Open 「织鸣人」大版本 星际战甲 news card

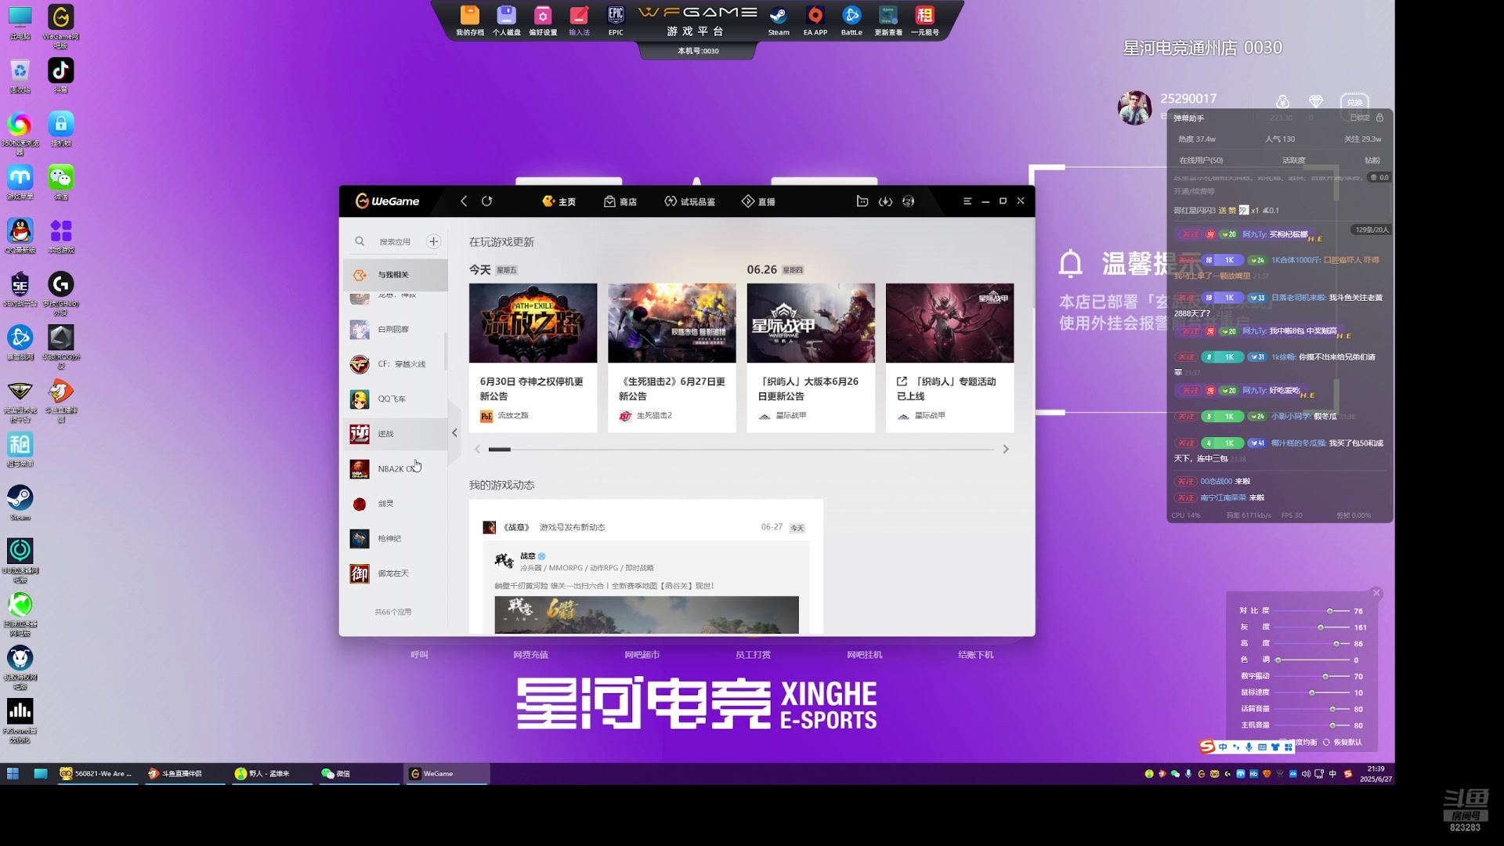811,357
